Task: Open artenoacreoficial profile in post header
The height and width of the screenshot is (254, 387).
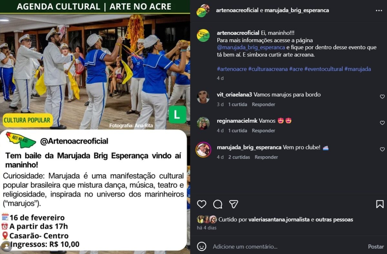Action: click(237, 10)
